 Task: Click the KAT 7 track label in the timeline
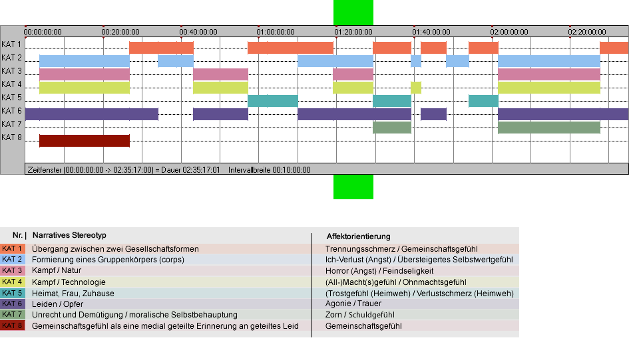[11, 124]
